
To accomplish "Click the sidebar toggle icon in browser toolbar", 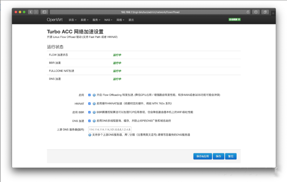I will (x=44, y=12).
